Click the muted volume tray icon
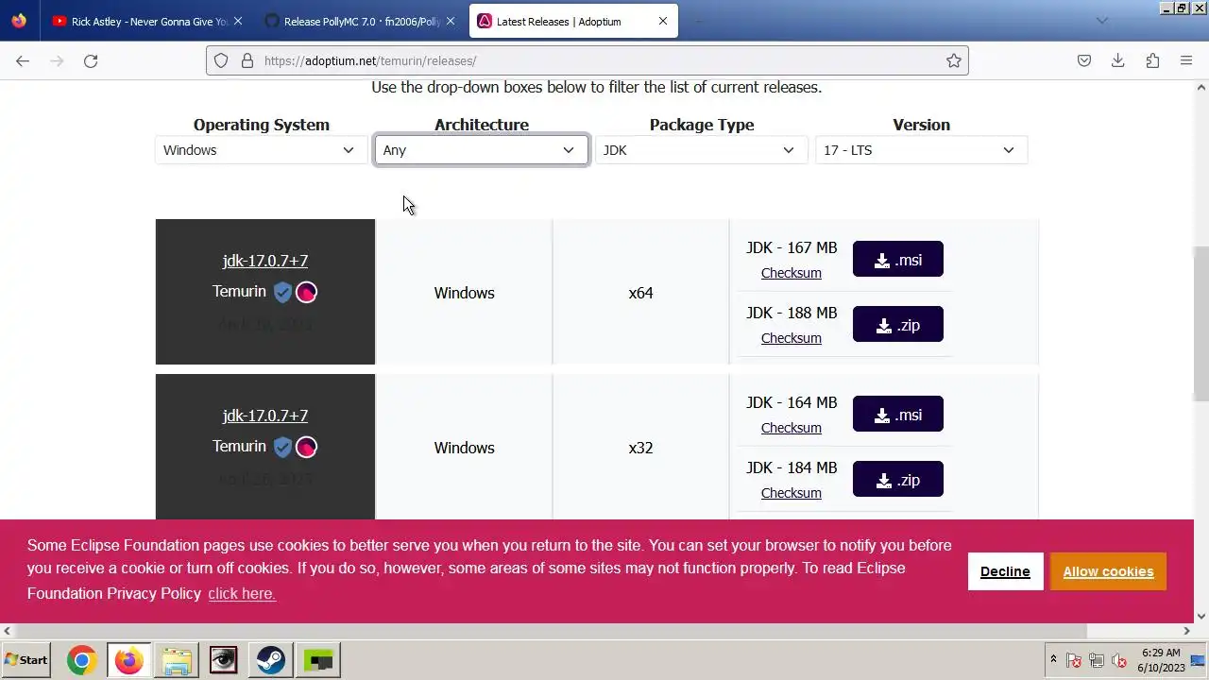Viewport: 1209px width, 680px height. click(x=1119, y=660)
